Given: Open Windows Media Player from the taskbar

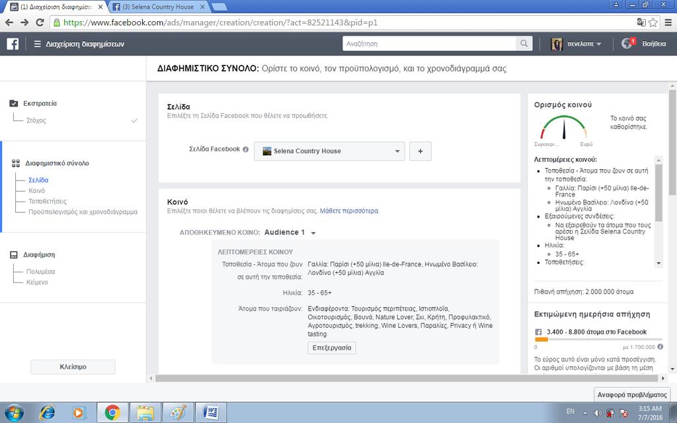Looking at the screenshot, I should (79, 412).
